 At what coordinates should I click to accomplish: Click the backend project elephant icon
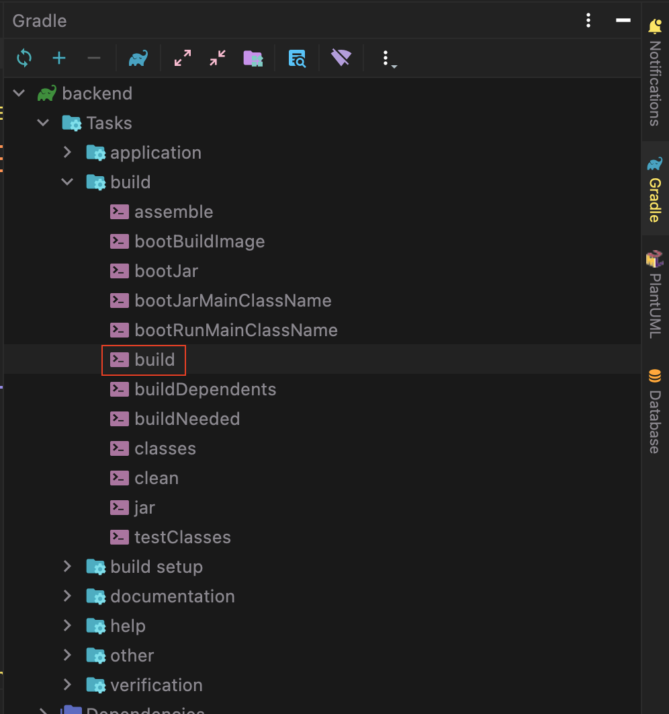(x=47, y=93)
